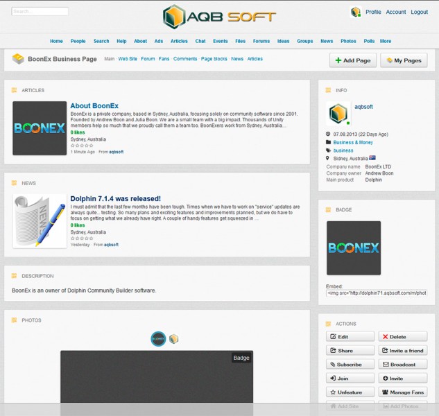Open the Polls menu item
Viewport: 439px width, 416px height.
point(369,41)
